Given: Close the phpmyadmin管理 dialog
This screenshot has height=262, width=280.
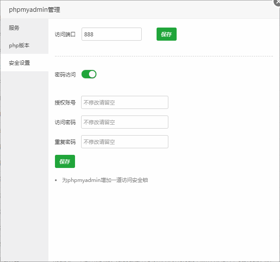Looking at the screenshot, I should [x=277, y=3].
